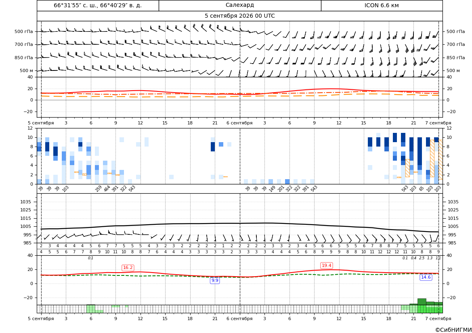Click the 0.1 precipitation value under hour 6

click(90, 258)
